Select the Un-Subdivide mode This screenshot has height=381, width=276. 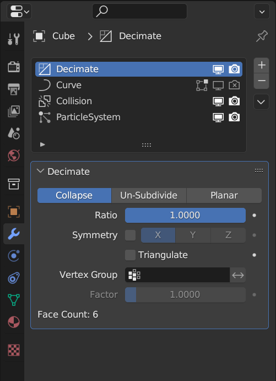(x=149, y=195)
